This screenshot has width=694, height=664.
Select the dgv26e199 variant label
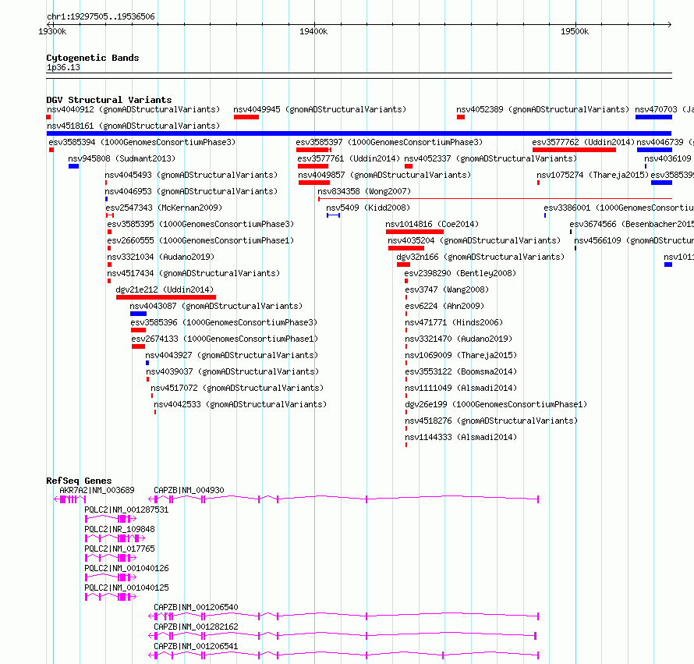(496, 404)
